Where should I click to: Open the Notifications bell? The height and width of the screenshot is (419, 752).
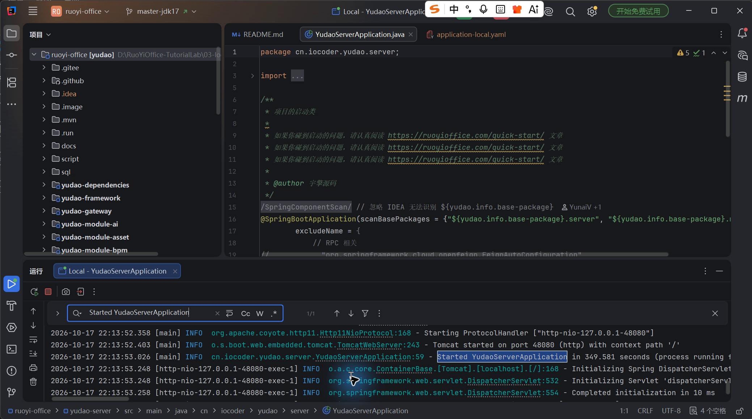click(x=742, y=33)
